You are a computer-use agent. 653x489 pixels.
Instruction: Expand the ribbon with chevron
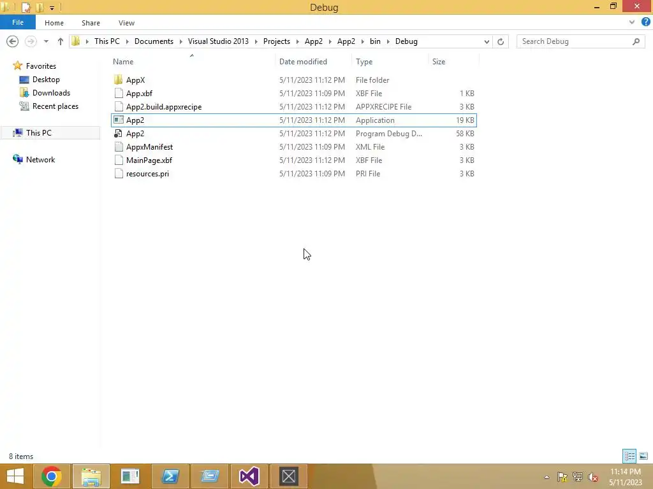point(632,22)
